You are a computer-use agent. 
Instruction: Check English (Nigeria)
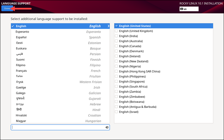116,66
